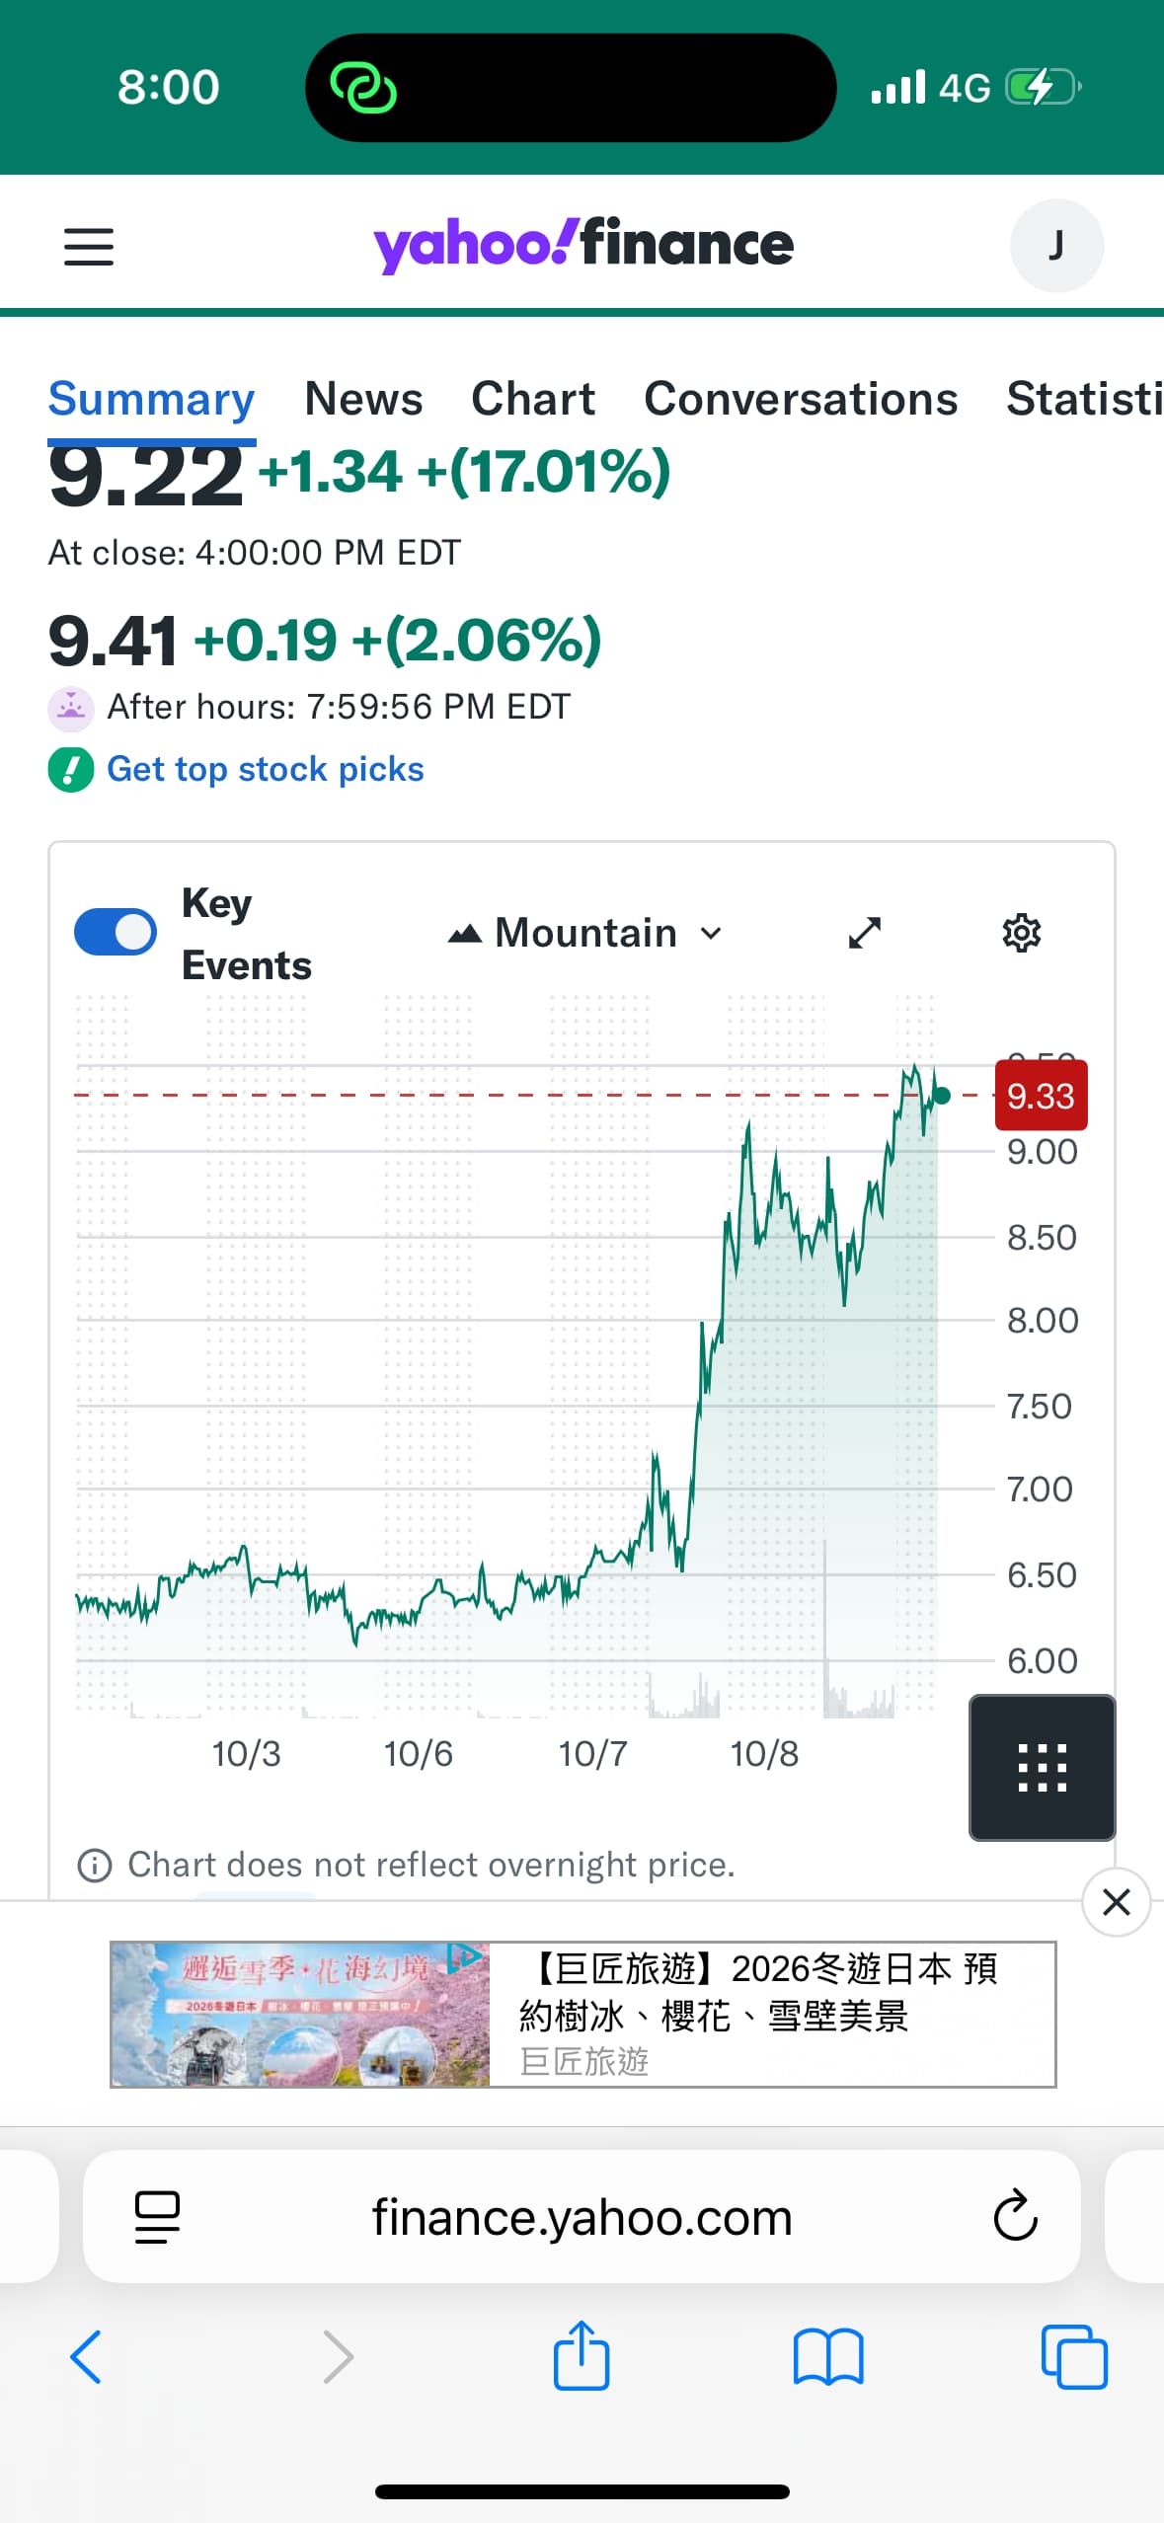Viewport: 1164px width, 2523px height.
Task: Go back to previous page
Action: (x=87, y=2356)
